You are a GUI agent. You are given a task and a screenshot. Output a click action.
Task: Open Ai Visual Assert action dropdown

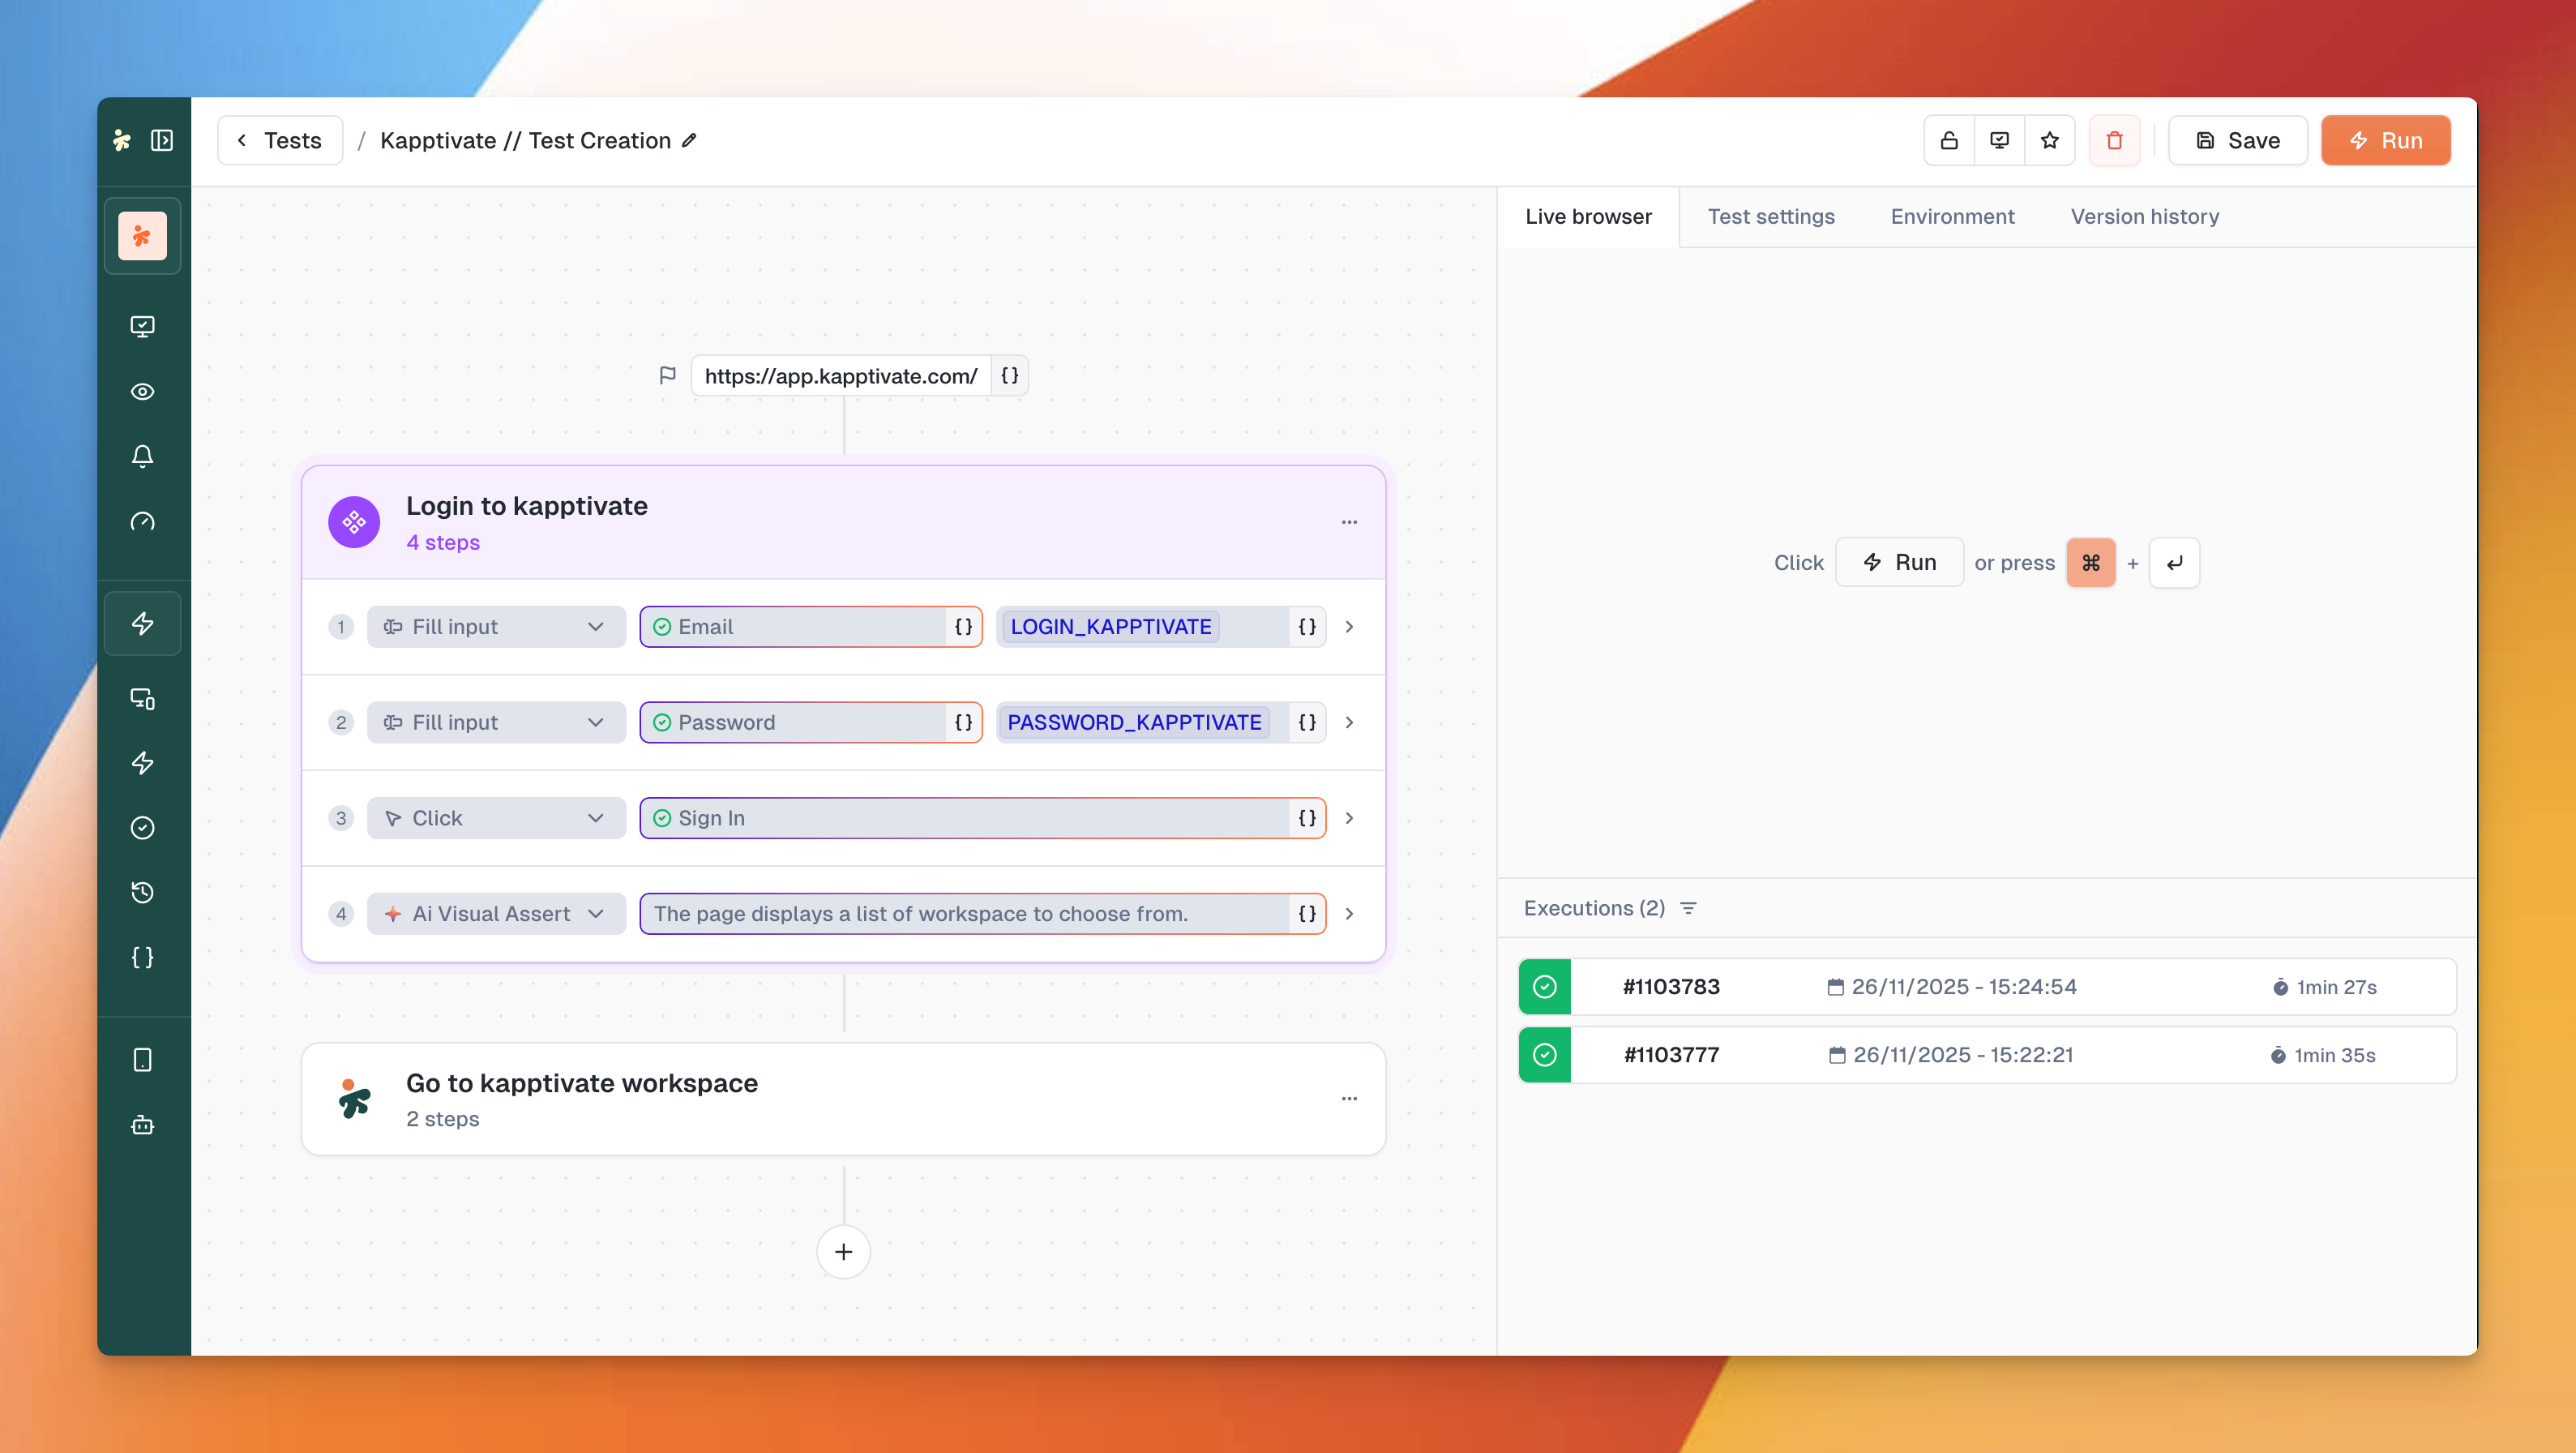tap(496, 914)
